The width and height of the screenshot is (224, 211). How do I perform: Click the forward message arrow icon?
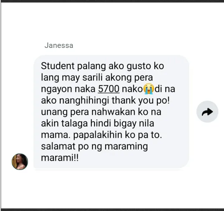coord(207,112)
